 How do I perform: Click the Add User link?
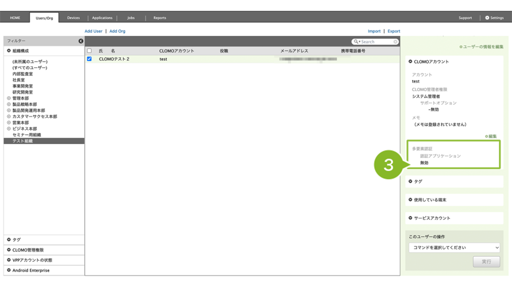coord(93,31)
